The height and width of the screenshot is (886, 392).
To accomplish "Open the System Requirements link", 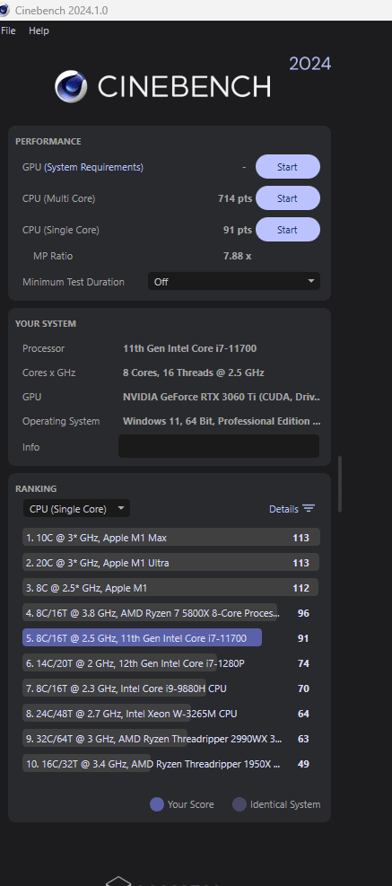I will [x=94, y=167].
